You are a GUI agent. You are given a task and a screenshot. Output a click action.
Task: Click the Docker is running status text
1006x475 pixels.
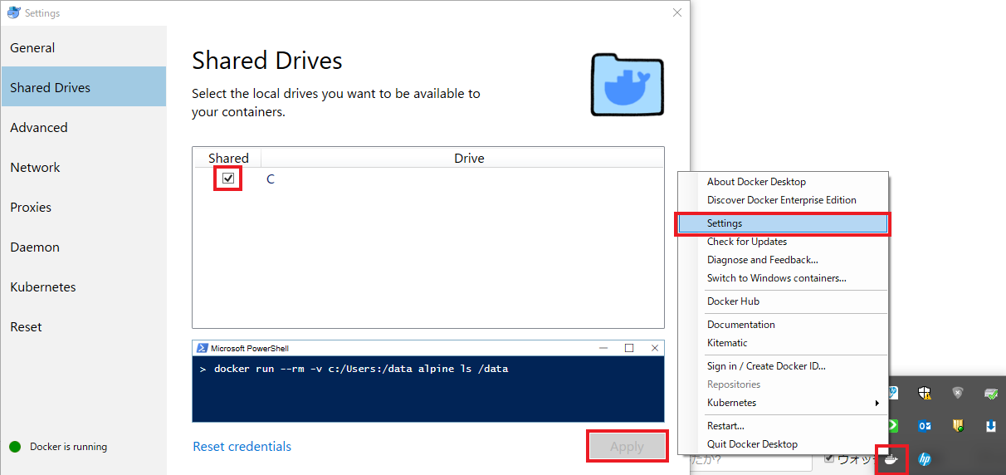(x=68, y=447)
